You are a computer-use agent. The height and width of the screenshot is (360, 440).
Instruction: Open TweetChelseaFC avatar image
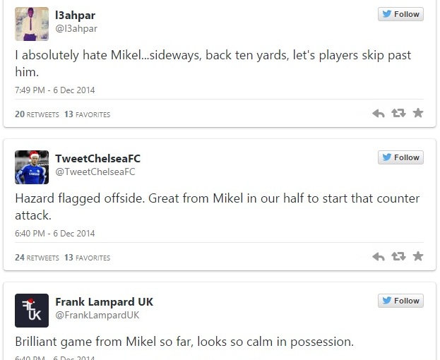(32, 167)
